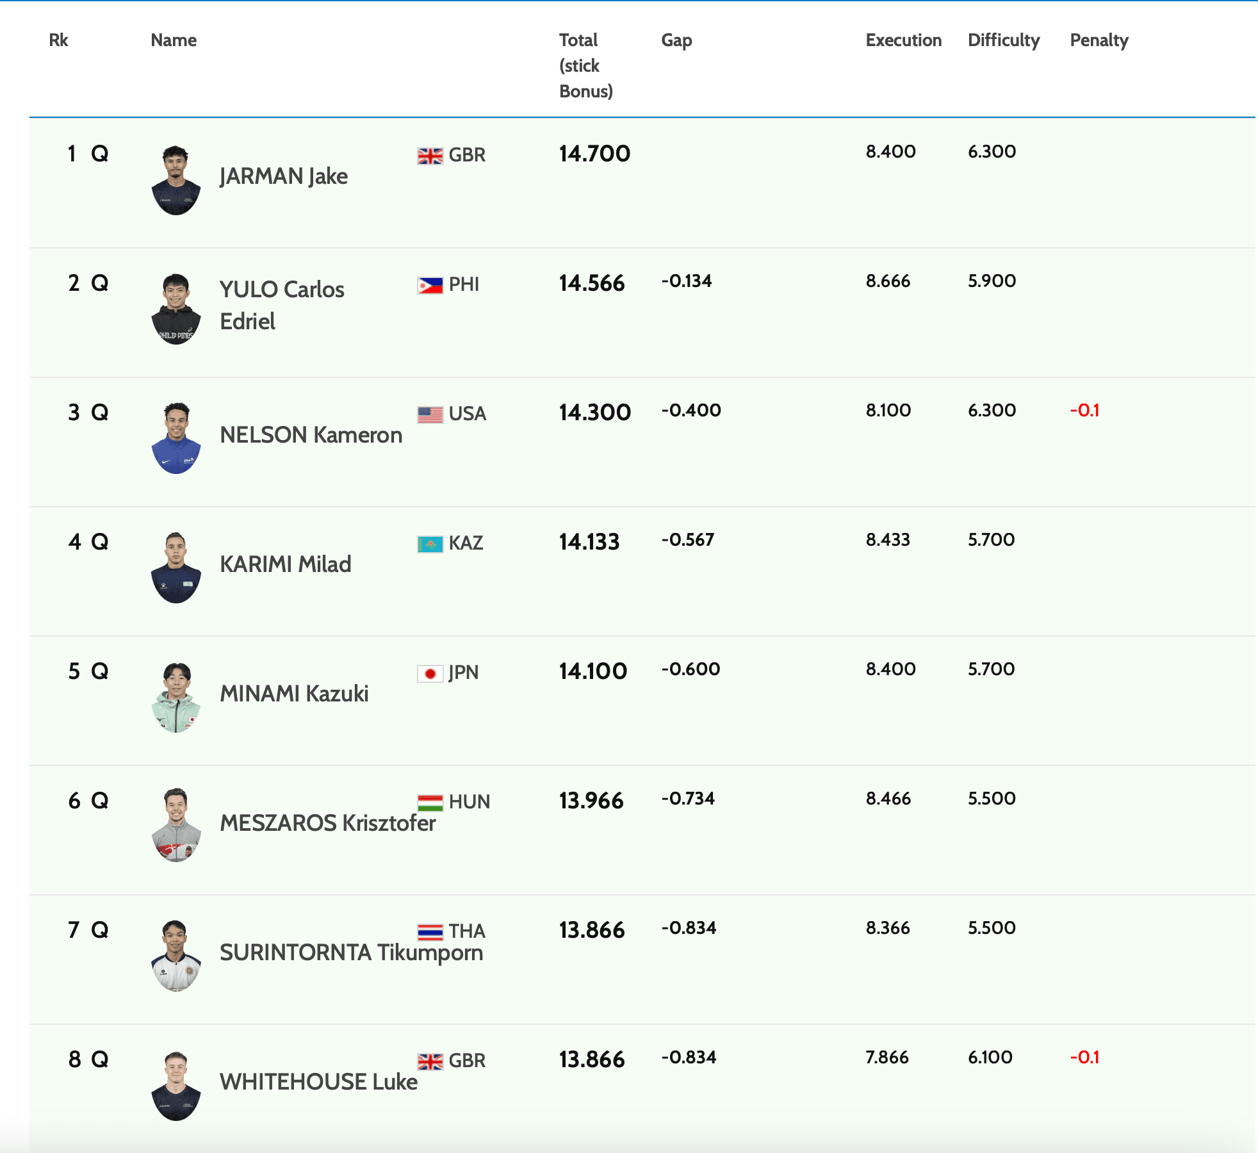Click the Philippines flag icon
Screen dimensions: 1258x1153
pyautogui.click(x=430, y=285)
